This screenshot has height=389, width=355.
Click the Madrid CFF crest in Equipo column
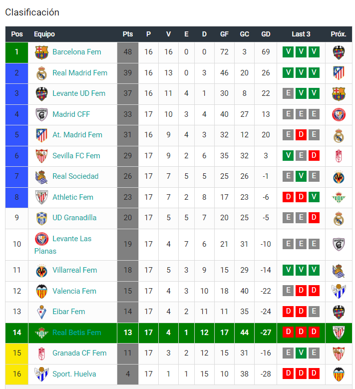(x=41, y=115)
